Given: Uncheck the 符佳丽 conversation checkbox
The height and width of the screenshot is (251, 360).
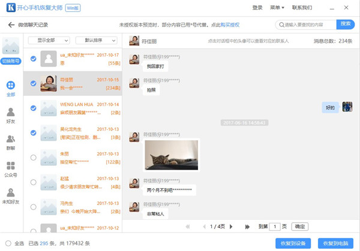Looking at the screenshot, I should 33,83.
